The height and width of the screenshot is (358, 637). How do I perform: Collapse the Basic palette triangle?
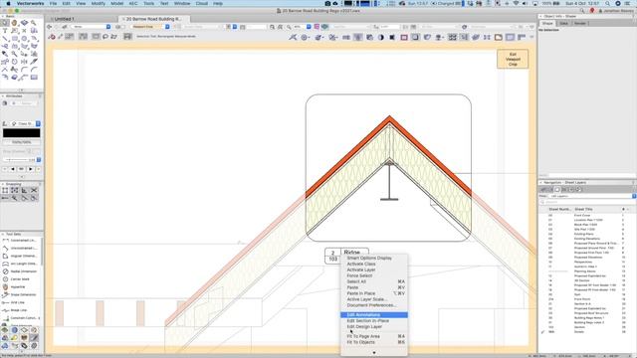3,16
